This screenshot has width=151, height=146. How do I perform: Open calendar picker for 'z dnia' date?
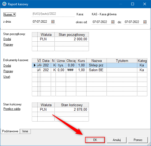[53, 22]
